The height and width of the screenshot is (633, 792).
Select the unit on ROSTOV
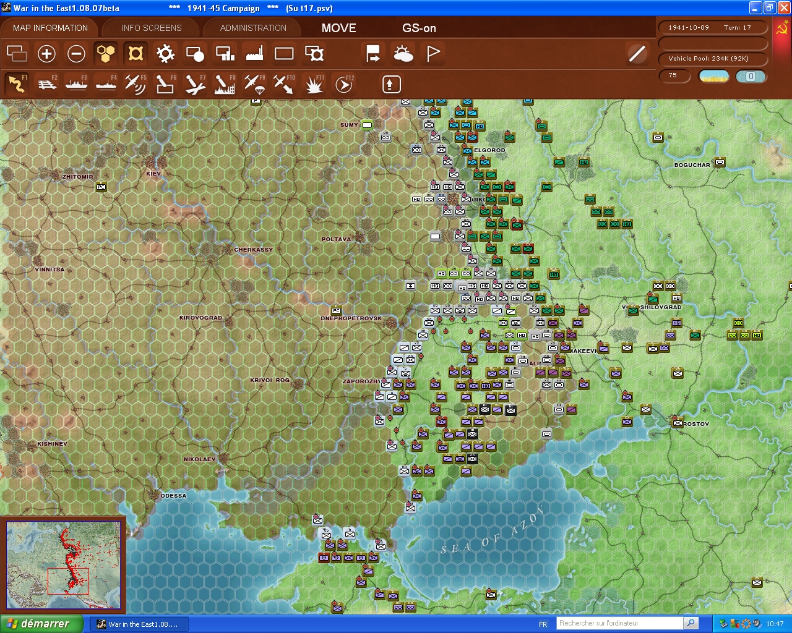coord(678,423)
